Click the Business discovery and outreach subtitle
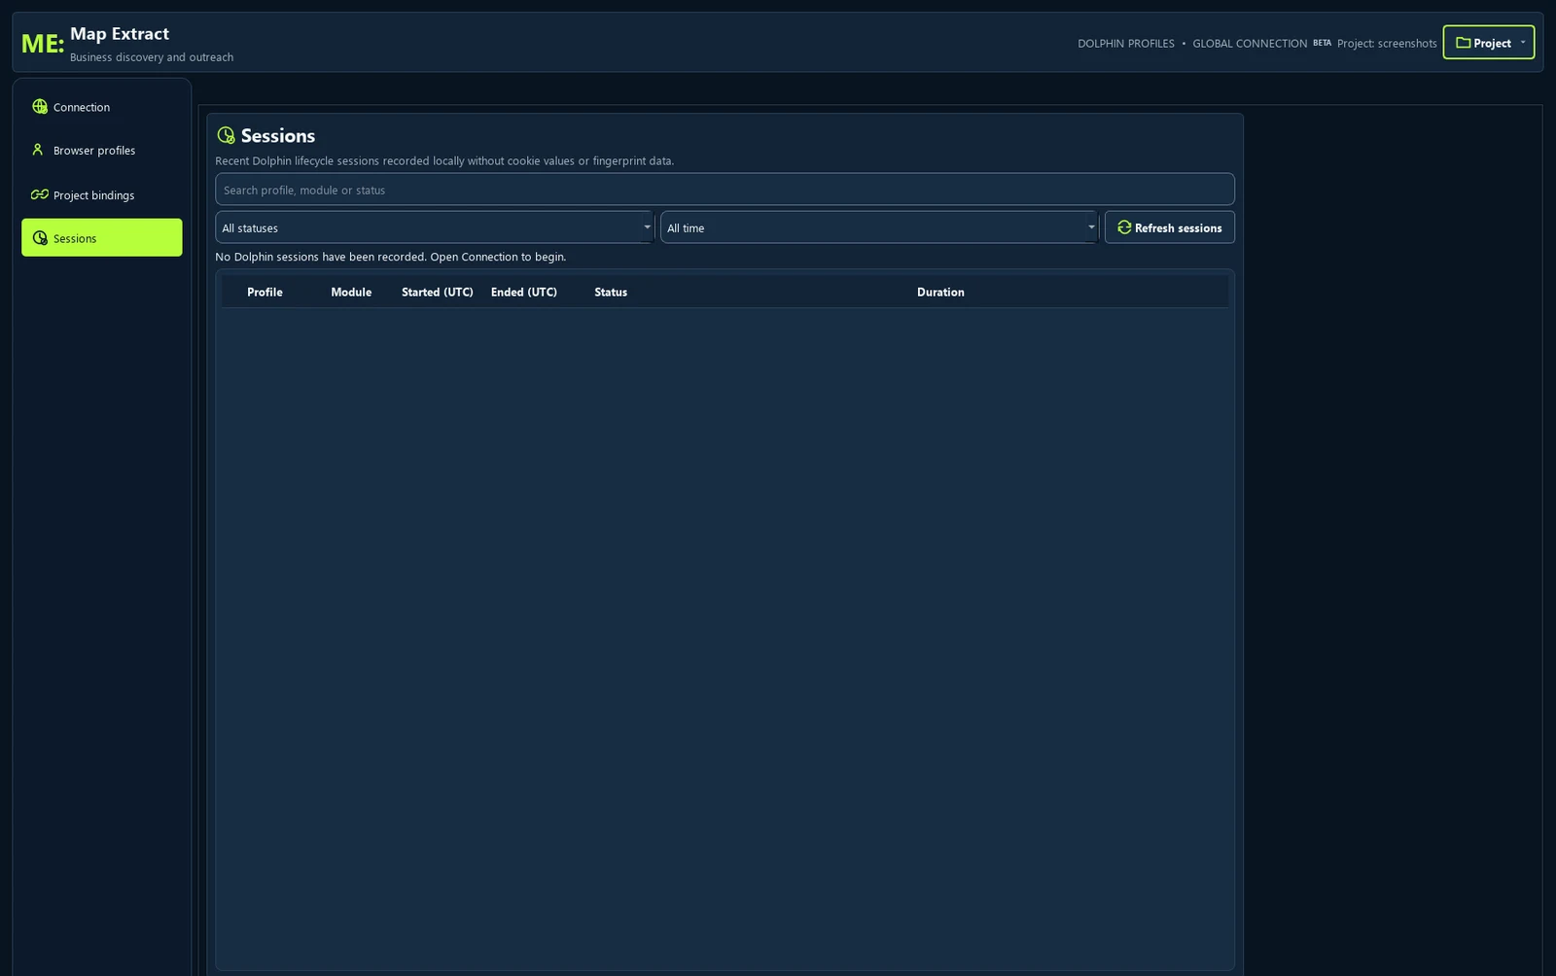This screenshot has width=1556, height=976. tap(152, 57)
